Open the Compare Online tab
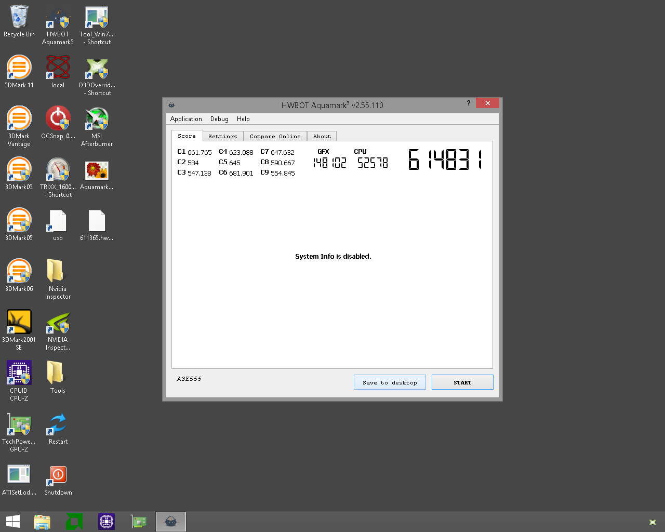Screen dimensions: 665x532 [275, 136]
